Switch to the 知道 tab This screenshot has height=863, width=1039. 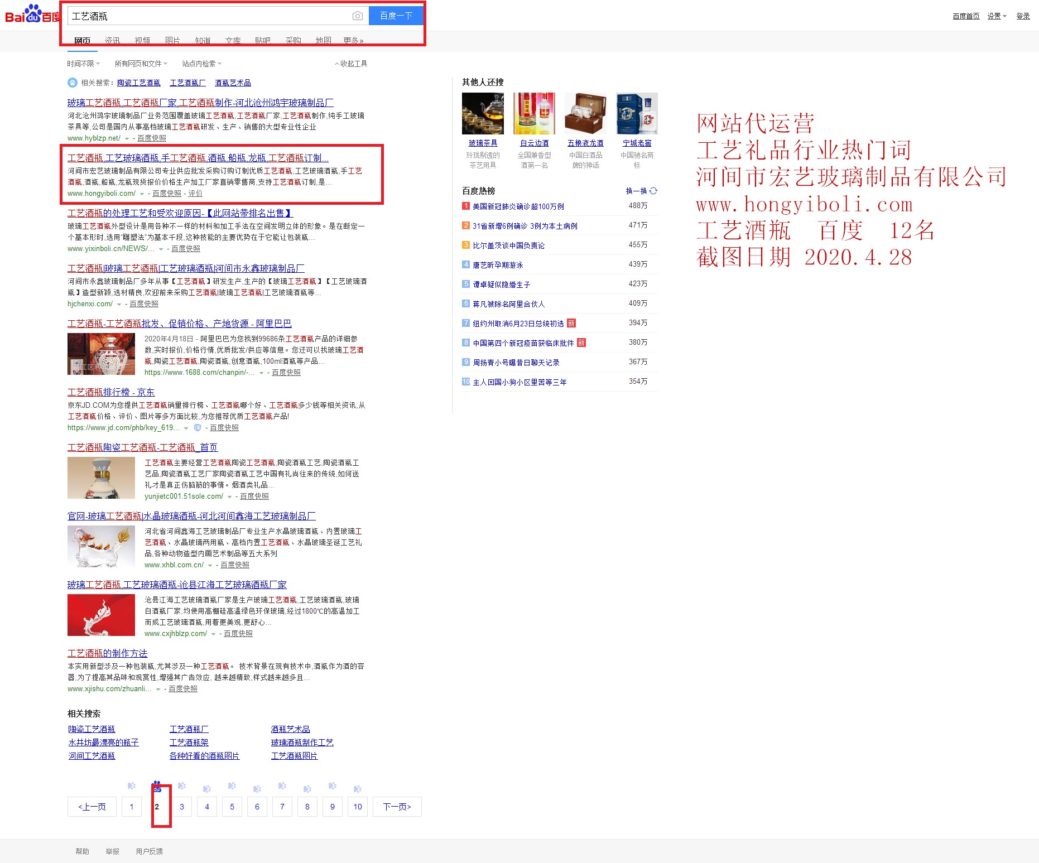point(203,40)
